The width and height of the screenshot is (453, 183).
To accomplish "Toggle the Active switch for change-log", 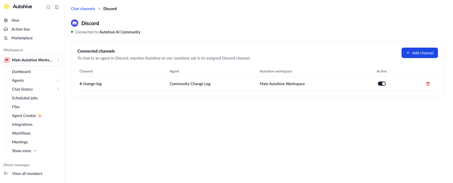I will 382,84.
